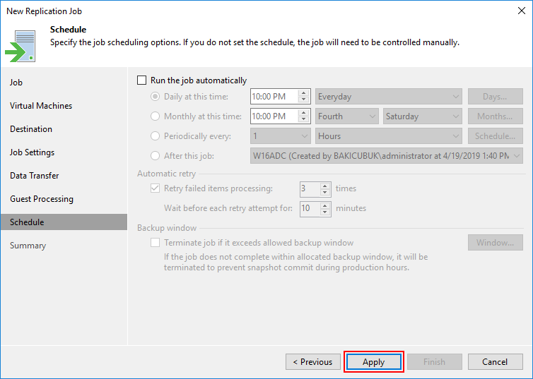Open the W16ADC after-job dropdown

[387, 156]
